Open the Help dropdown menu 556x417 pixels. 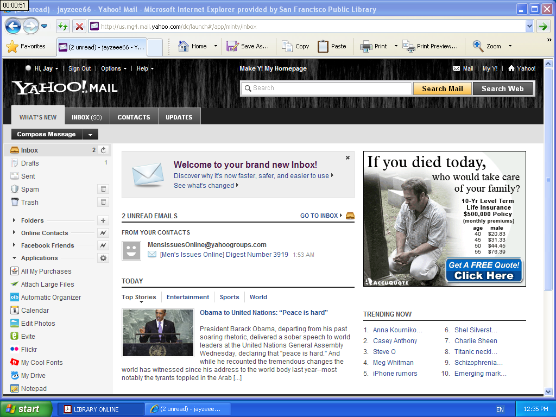click(145, 69)
